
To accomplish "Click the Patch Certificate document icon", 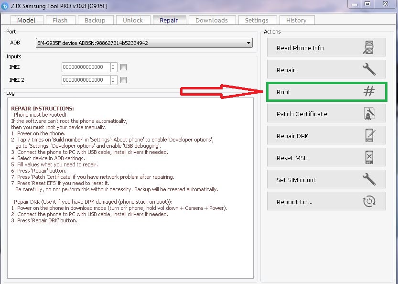I will [369, 113].
